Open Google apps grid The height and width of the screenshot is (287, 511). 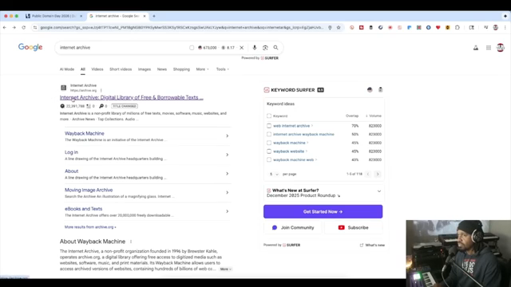click(x=488, y=48)
